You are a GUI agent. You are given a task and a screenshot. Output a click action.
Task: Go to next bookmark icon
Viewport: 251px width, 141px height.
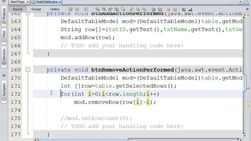pos(138,9)
